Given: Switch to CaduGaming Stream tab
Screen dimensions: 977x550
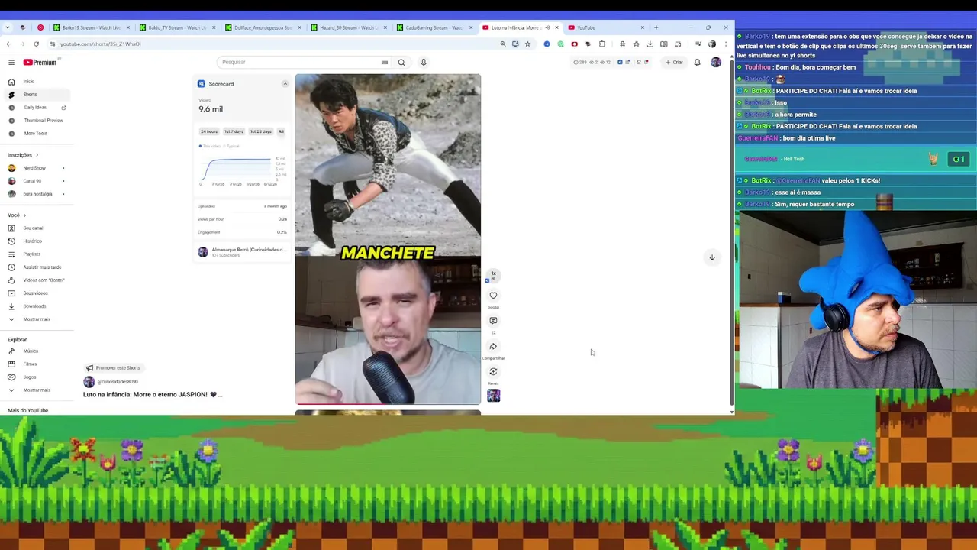Looking at the screenshot, I should click(434, 27).
